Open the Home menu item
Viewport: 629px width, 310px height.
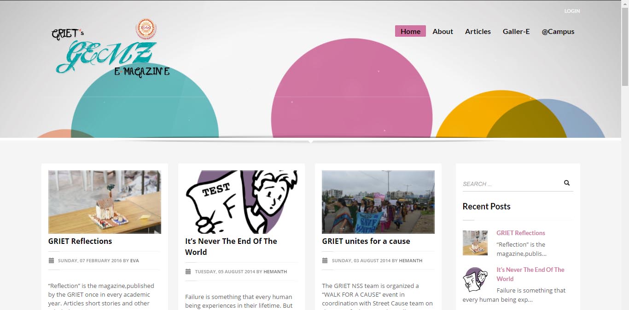click(x=410, y=31)
